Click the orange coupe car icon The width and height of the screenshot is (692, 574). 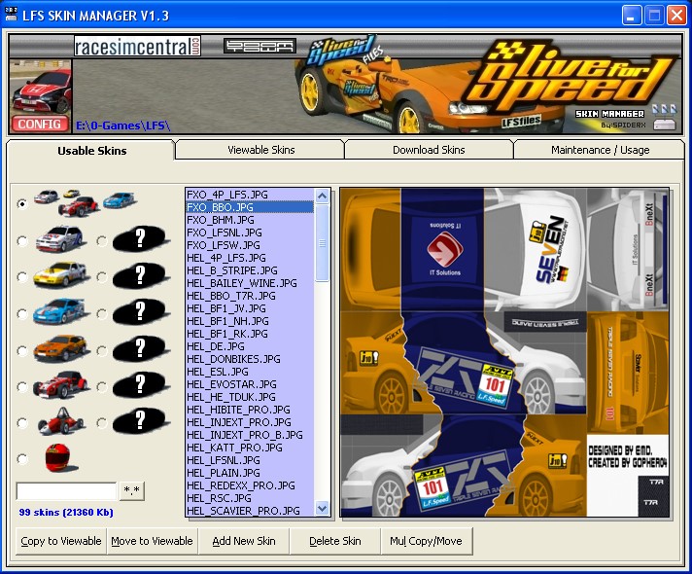point(60,347)
